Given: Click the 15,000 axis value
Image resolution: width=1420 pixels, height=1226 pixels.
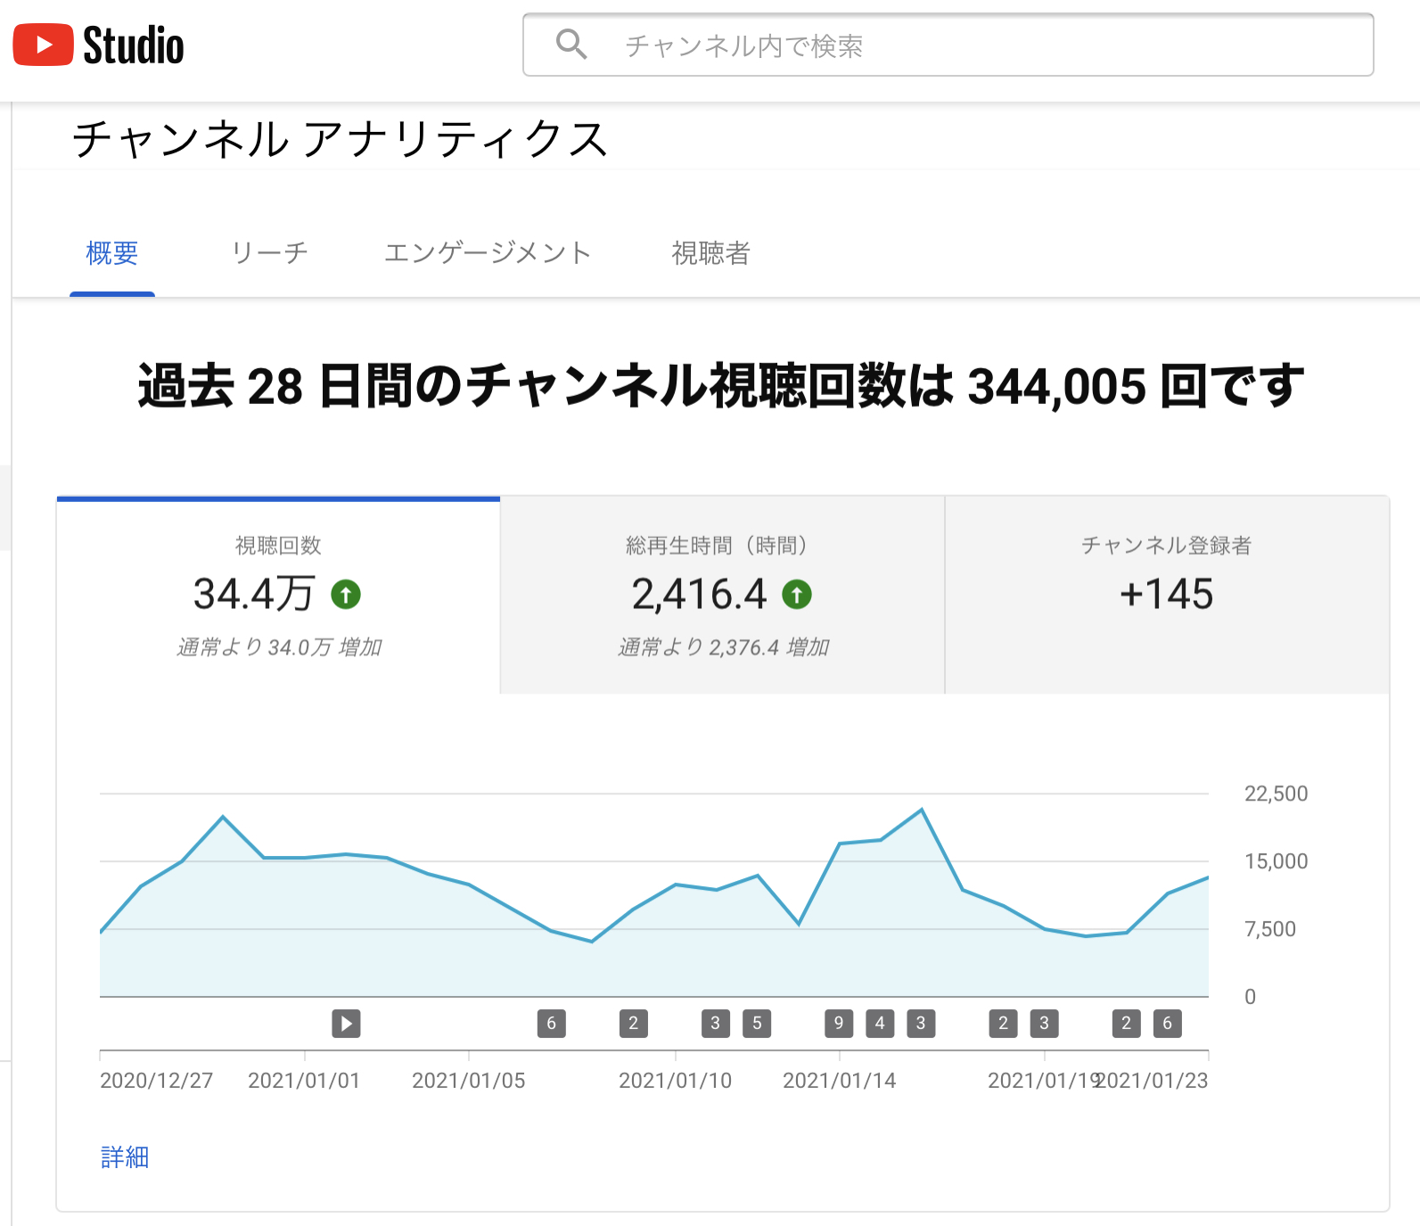Looking at the screenshot, I should coord(1276,861).
